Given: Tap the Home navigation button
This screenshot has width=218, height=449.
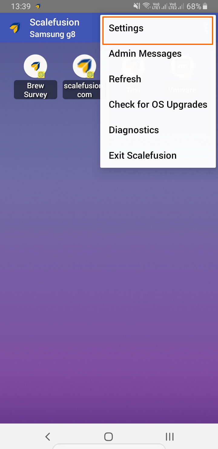Looking at the screenshot, I should 108,437.
